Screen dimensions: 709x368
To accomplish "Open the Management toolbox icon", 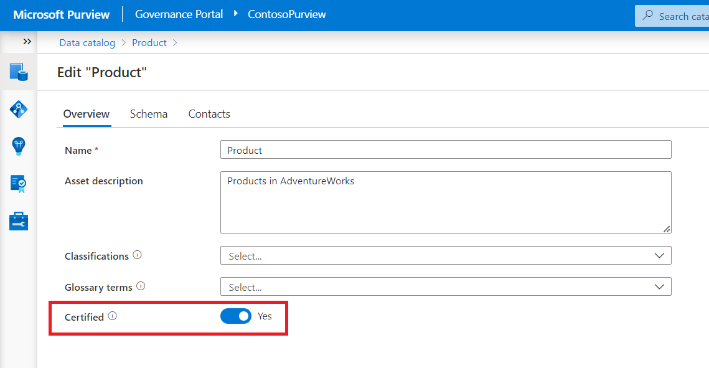I will (x=18, y=220).
